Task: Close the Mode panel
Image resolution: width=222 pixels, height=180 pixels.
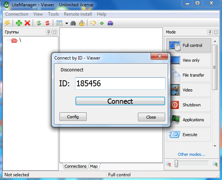Action: point(216,32)
